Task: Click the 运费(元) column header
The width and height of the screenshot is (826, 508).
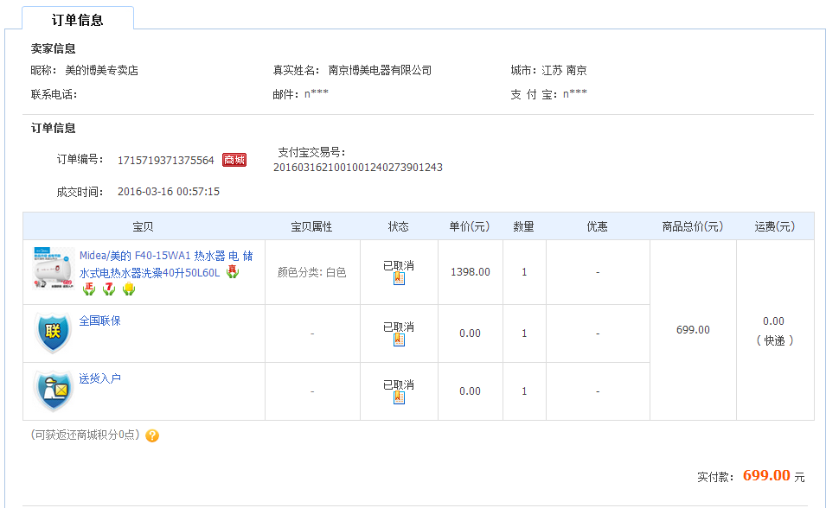Action: (x=775, y=226)
